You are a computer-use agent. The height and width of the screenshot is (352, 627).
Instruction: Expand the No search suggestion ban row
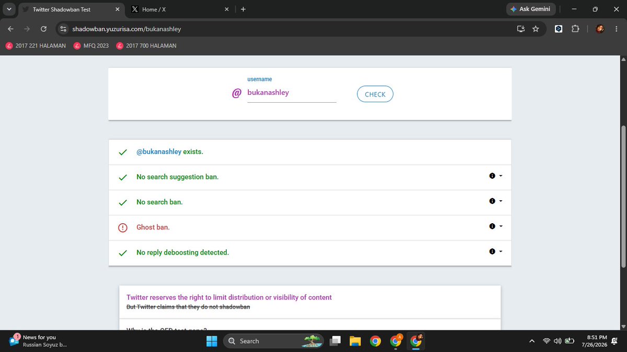501,176
